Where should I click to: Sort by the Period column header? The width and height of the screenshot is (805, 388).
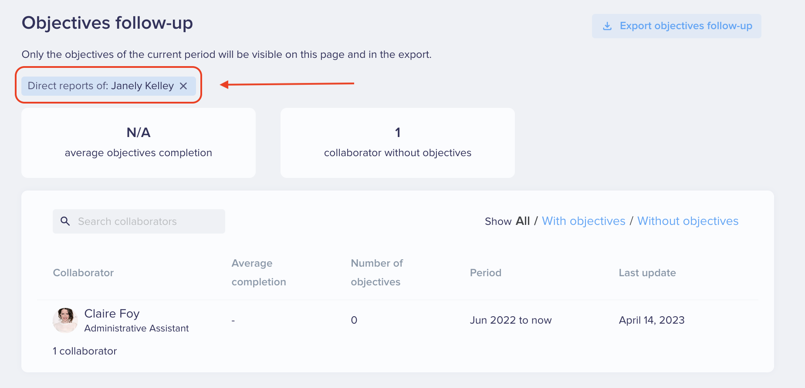[485, 273]
